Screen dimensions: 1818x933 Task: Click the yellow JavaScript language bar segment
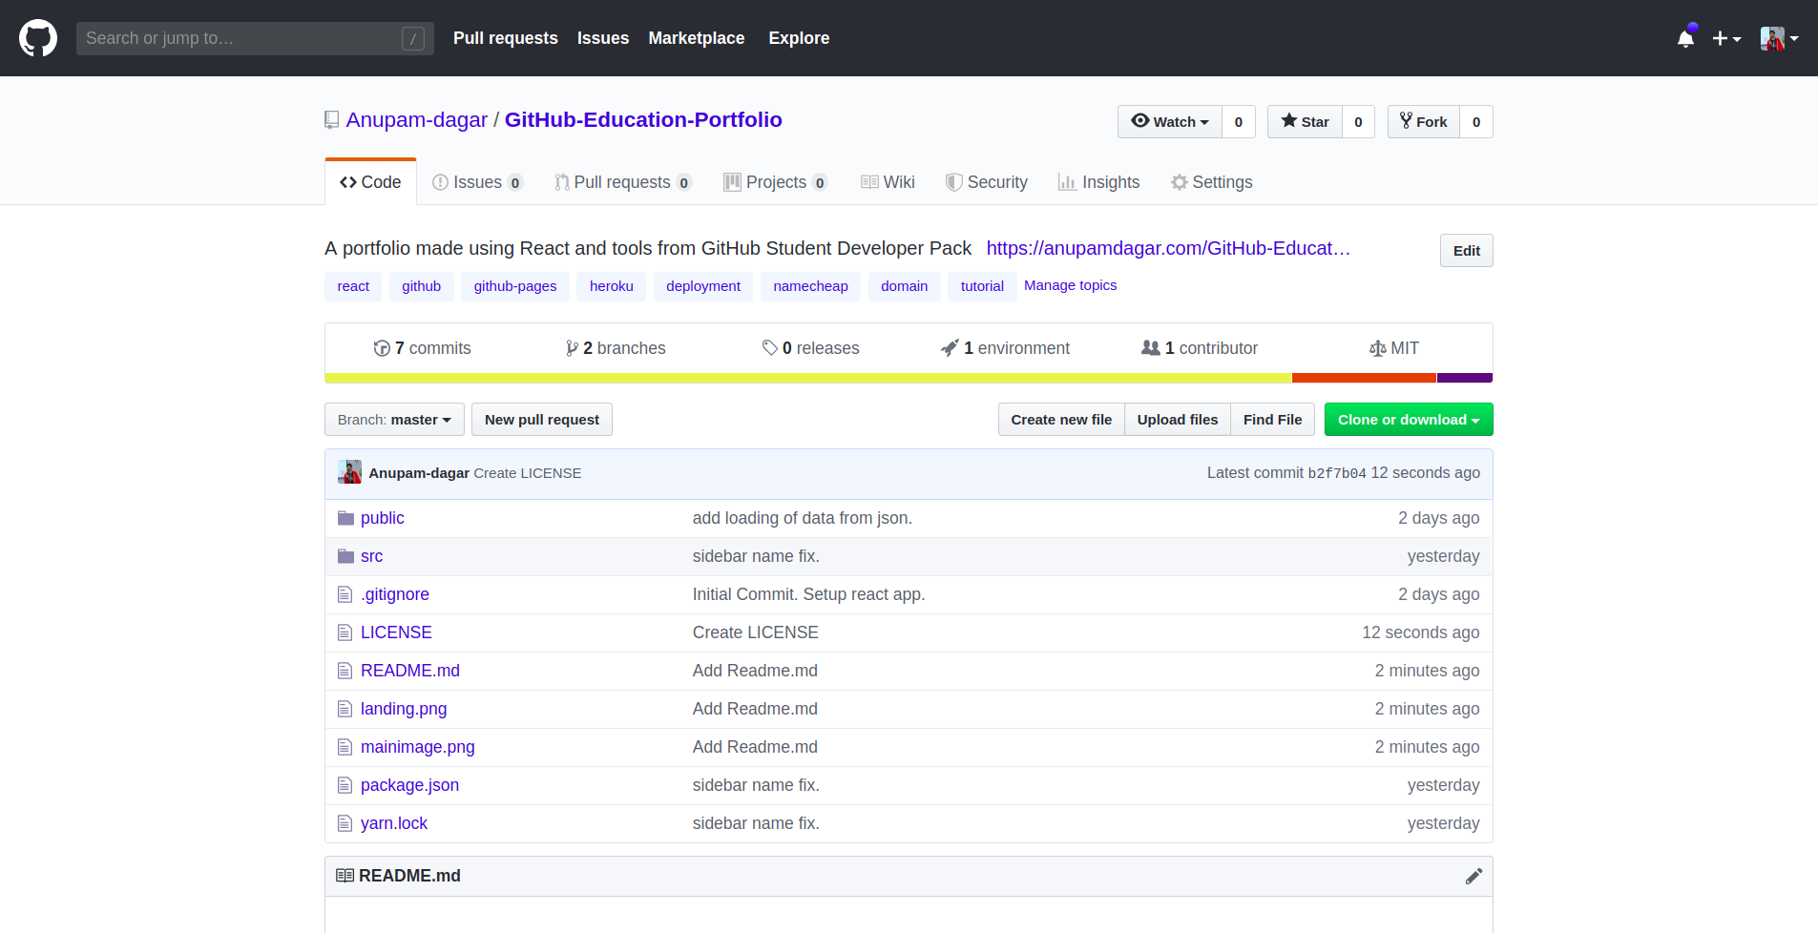click(x=808, y=378)
